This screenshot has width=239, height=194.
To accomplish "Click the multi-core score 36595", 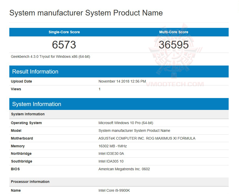I will tap(174, 44).
